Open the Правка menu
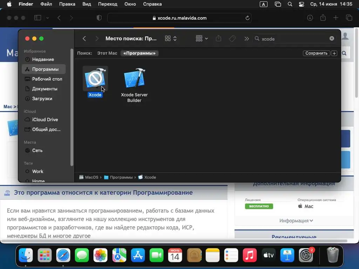Viewport: 359px width, 269px height. tap(67, 4)
